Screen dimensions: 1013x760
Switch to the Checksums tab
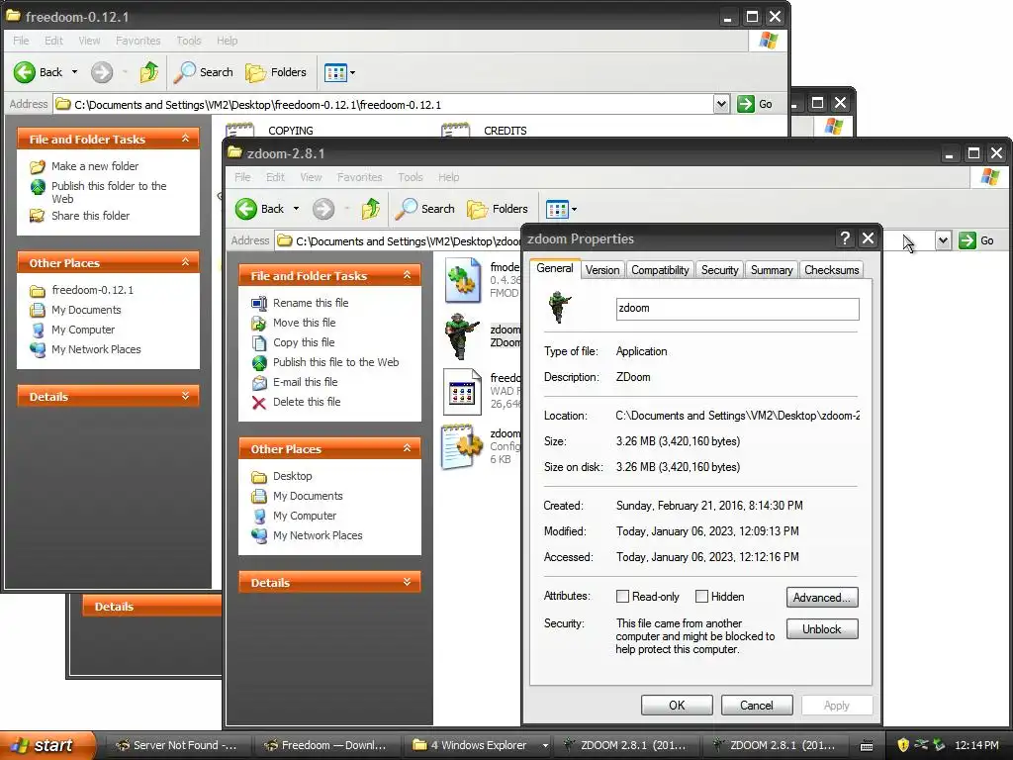click(831, 270)
